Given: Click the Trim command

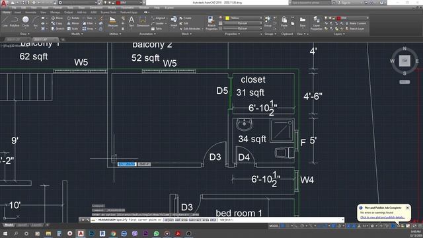Looking at the screenshot, I should click(87, 18).
